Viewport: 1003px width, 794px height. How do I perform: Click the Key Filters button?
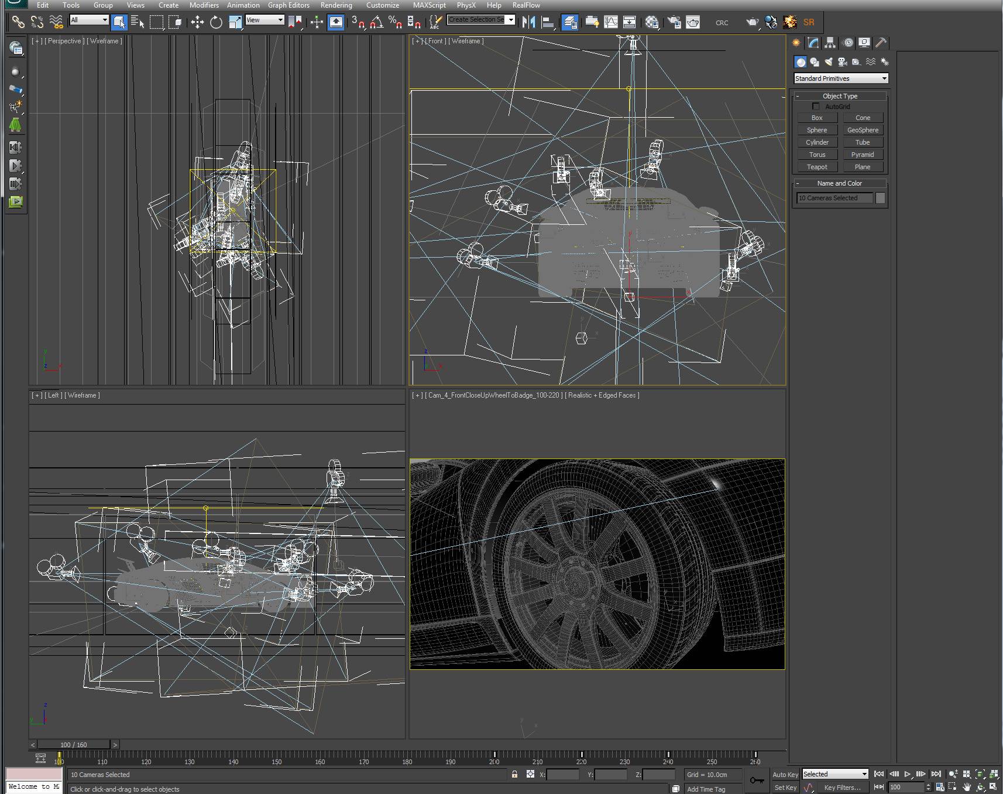point(842,788)
